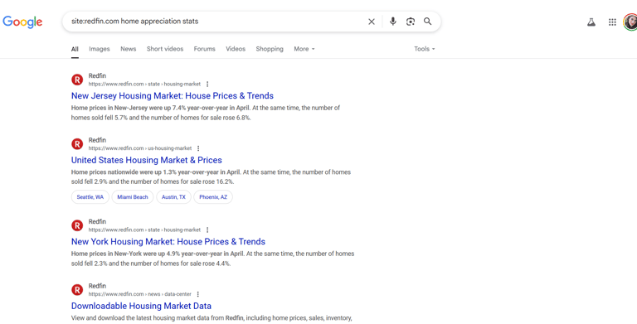The height and width of the screenshot is (324, 637).
Task: Open options menu for data-center result
Action: pos(198,294)
